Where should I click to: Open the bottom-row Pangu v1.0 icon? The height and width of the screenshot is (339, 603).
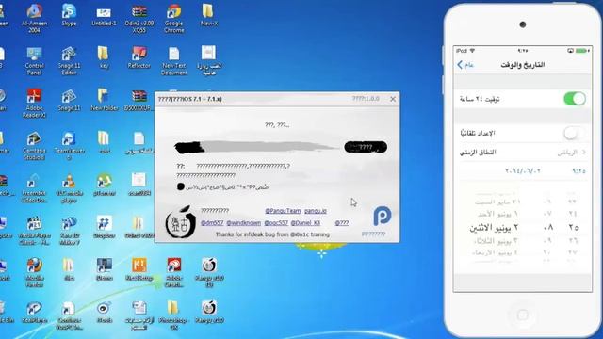pyautogui.click(x=209, y=312)
